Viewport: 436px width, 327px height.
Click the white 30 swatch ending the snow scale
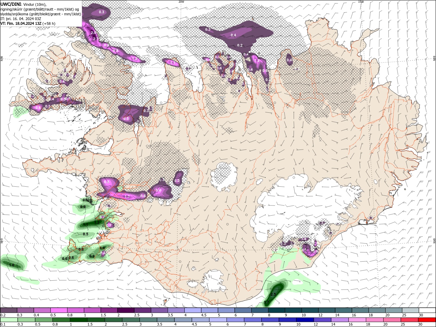pyautogui.click(x=427, y=310)
